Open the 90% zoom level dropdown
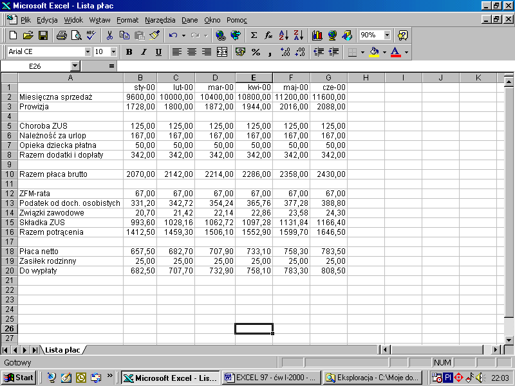The width and height of the screenshot is (515, 386). (387, 35)
